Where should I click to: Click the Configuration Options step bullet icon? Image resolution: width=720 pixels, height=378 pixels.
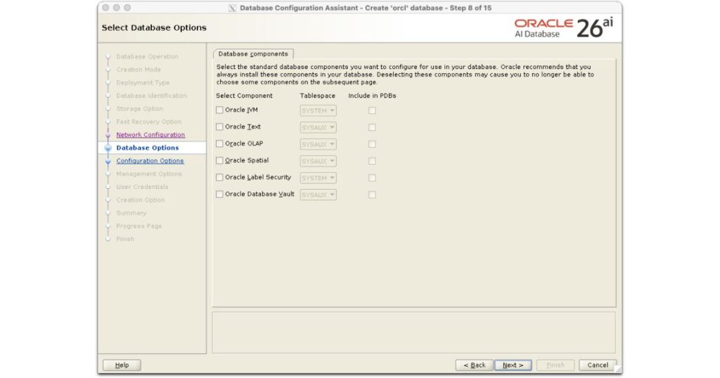[108, 162]
